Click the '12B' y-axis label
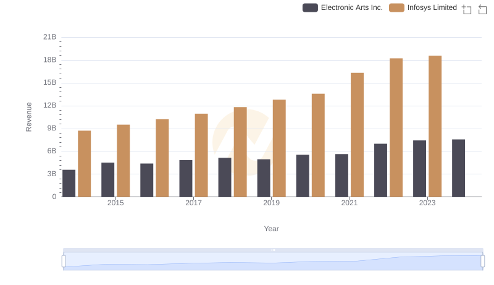The width and height of the screenshot is (494, 285). (x=50, y=105)
